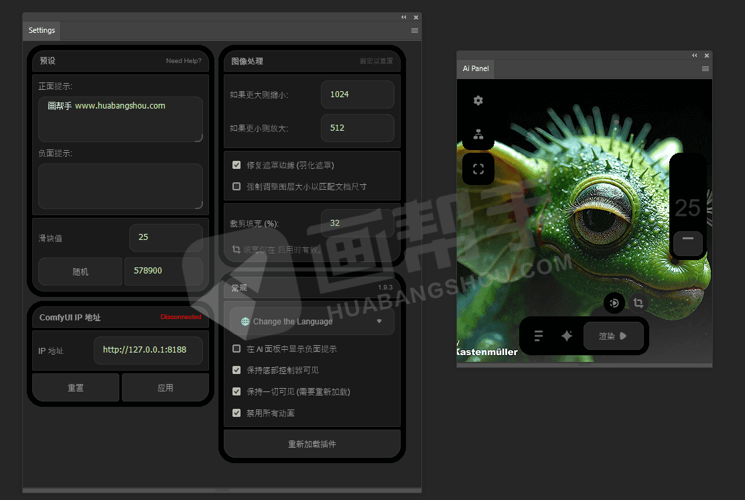Image resolution: width=745 pixels, height=500 pixels.
Task: Click the live preview circular icon
Action: click(614, 303)
